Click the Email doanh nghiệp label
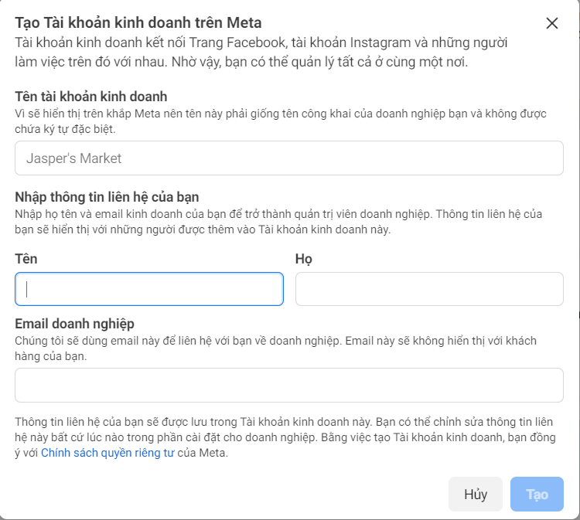The height and width of the screenshot is (520, 580). point(75,324)
